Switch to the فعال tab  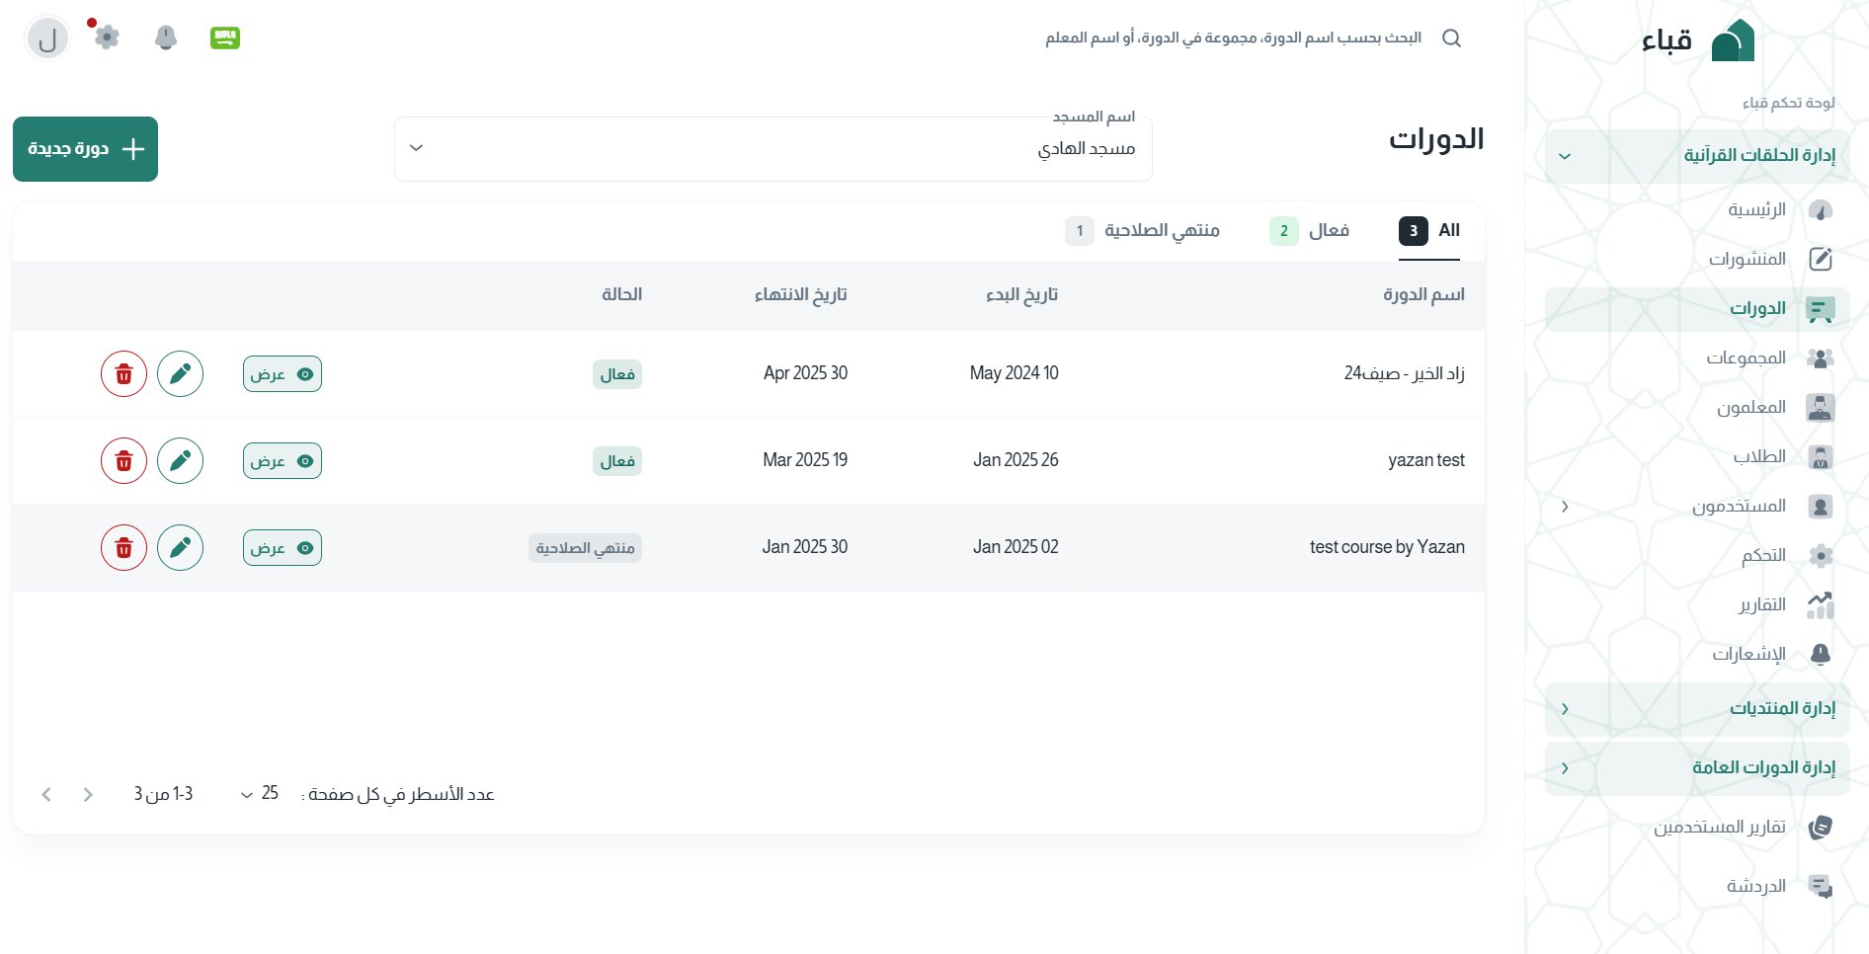coord(1310,231)
